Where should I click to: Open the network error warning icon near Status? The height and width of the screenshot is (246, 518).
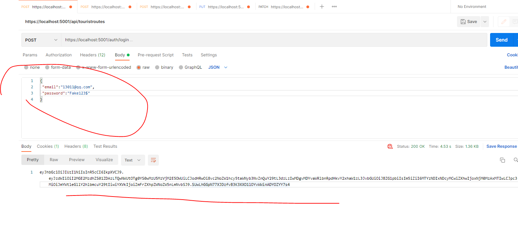(390, 146)
